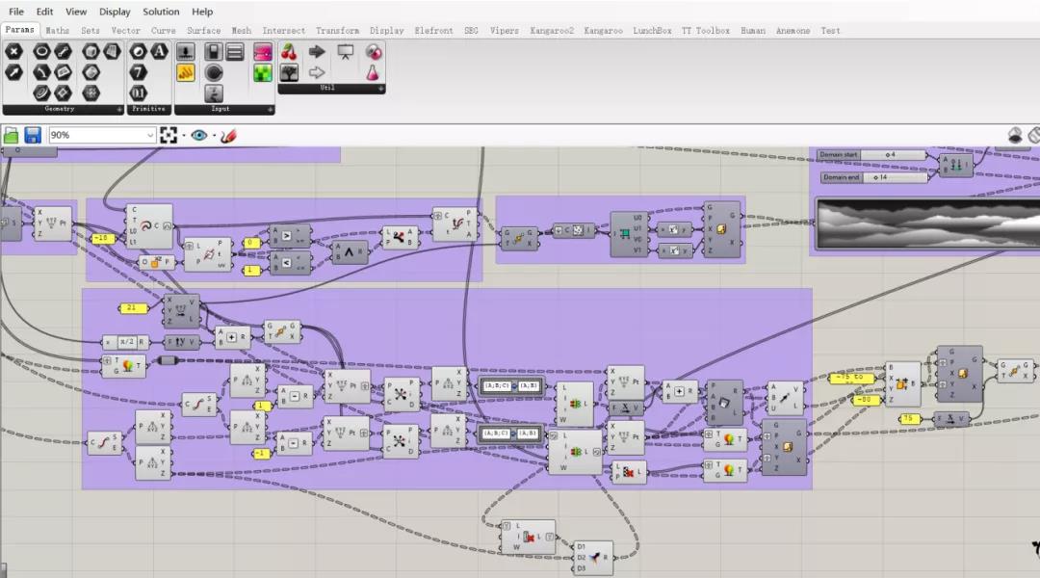This screenshot has height=578, width=1040.
Task: Open the Solution menu
Action: (161, 12)
